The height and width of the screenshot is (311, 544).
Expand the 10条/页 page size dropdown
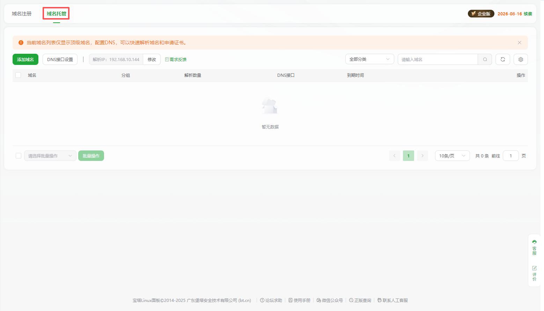tap(452, 156)
